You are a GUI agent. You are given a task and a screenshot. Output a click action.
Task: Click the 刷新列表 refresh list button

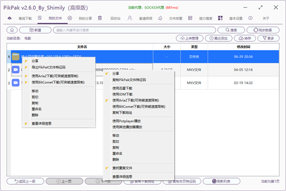coord(222,181)
